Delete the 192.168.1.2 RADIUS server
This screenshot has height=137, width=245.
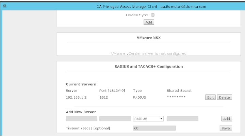tap(224, 97)
